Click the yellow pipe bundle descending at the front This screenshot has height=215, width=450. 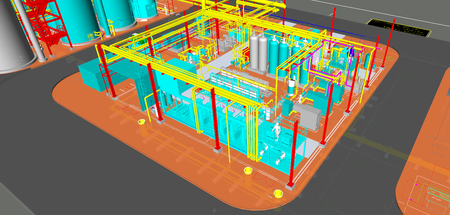coord(252,133)
